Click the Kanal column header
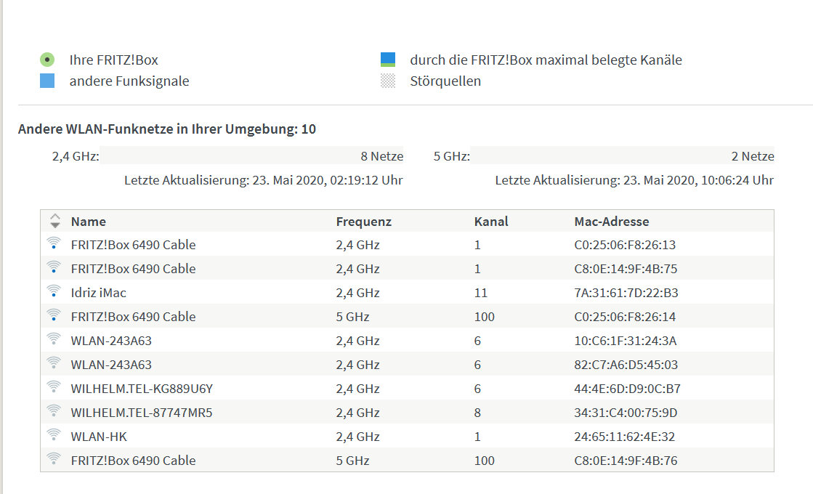 point(491,222)
